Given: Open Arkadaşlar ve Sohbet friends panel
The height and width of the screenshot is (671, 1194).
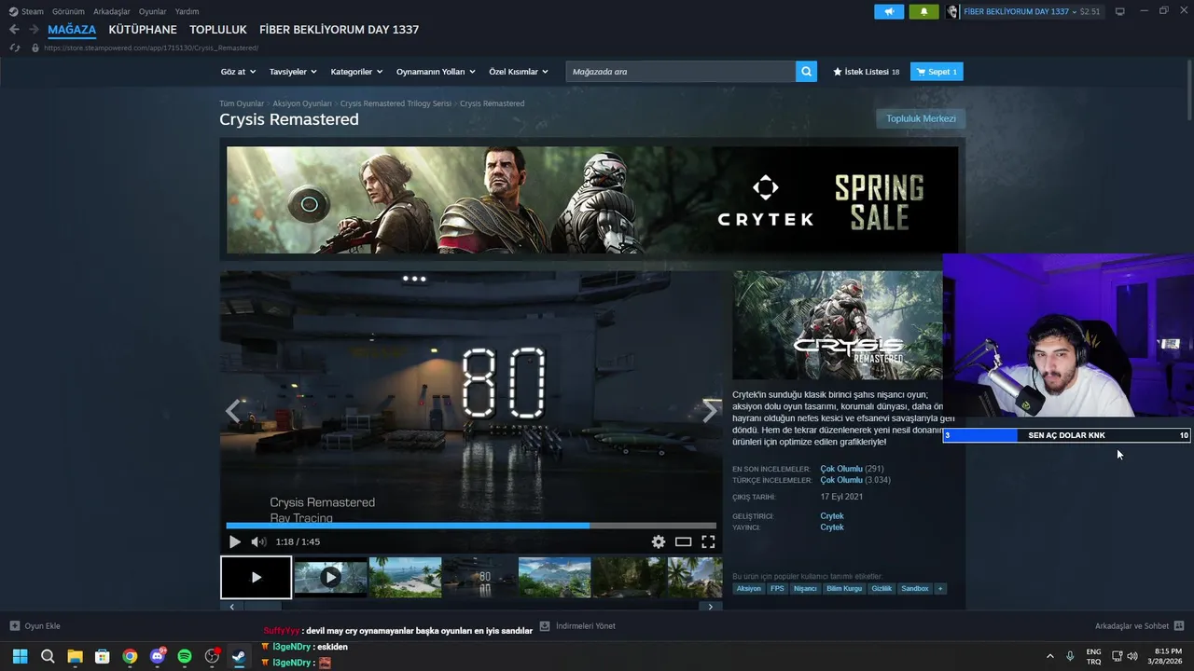Looking at the screenshot, I should pos(1139,626).
